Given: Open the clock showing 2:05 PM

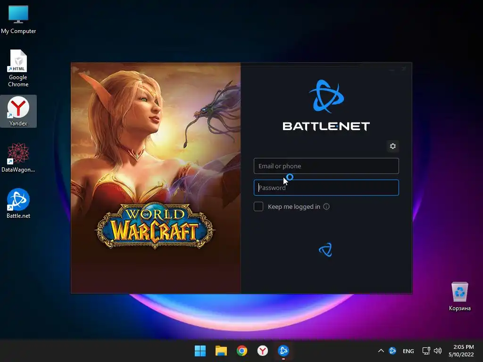Looking at the screenshot, I should tap(461, 351).
